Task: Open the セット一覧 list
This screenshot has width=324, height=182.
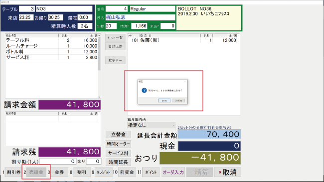Action: tap(115, 38)
